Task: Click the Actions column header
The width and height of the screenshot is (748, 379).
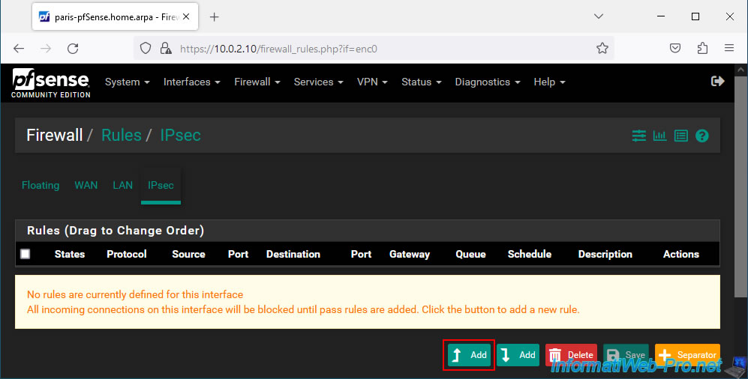Action: click(680, 254)
